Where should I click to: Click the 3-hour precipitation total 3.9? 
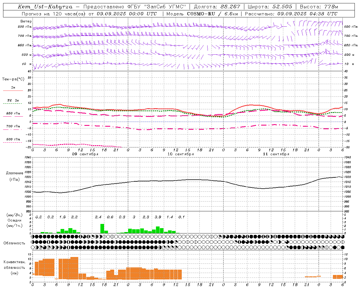[158, 217]
